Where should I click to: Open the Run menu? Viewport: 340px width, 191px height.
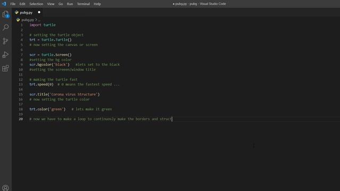70,4
